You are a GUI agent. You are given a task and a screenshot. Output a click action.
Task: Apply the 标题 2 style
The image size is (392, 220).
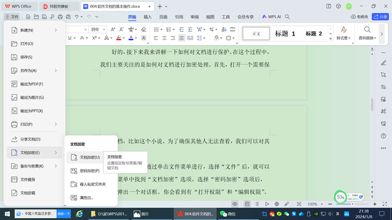[314, 34]
